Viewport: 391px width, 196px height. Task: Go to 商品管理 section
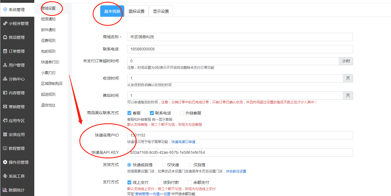pyautogui.click(x=17, y=37)
